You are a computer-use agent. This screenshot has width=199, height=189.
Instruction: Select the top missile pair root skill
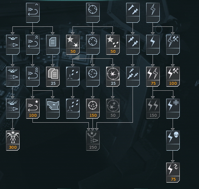point(133,13)
